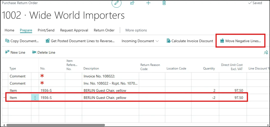Open the Home tab

pyautogui.click(x=9, y=30)
